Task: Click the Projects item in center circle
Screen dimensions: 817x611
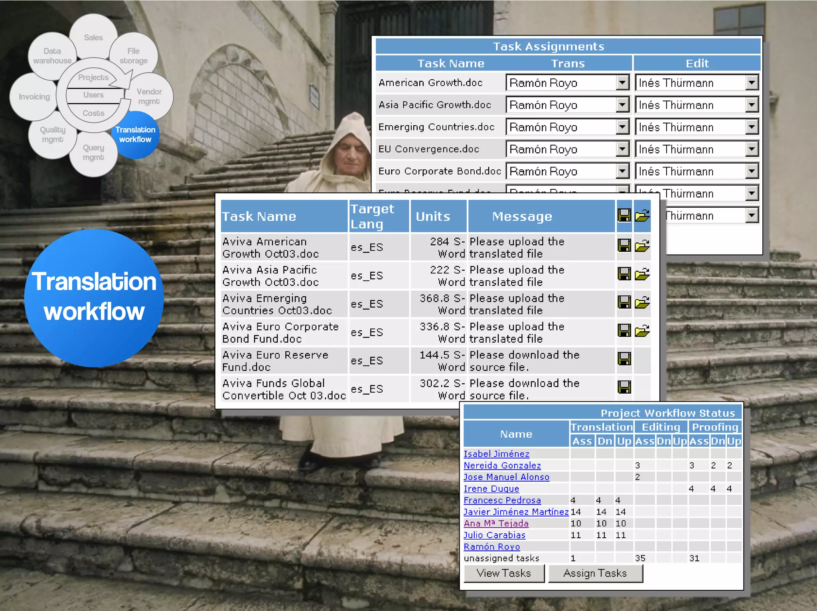Action: [93, 77]
